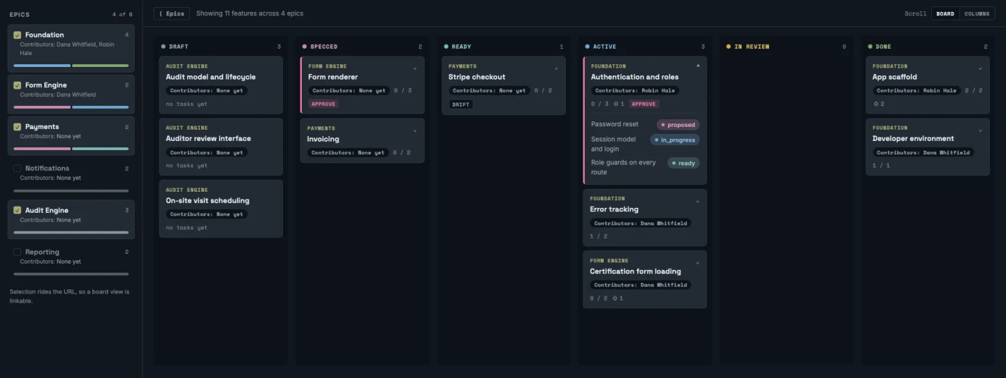Click the Draft column status dot

163,47
